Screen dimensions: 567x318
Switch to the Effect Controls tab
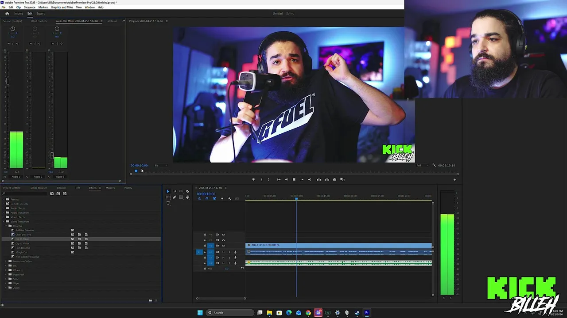[39, 21]
